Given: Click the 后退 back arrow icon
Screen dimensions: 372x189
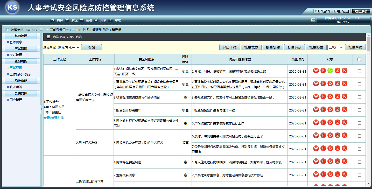Looking at the screenshot, I should (67, 20).
